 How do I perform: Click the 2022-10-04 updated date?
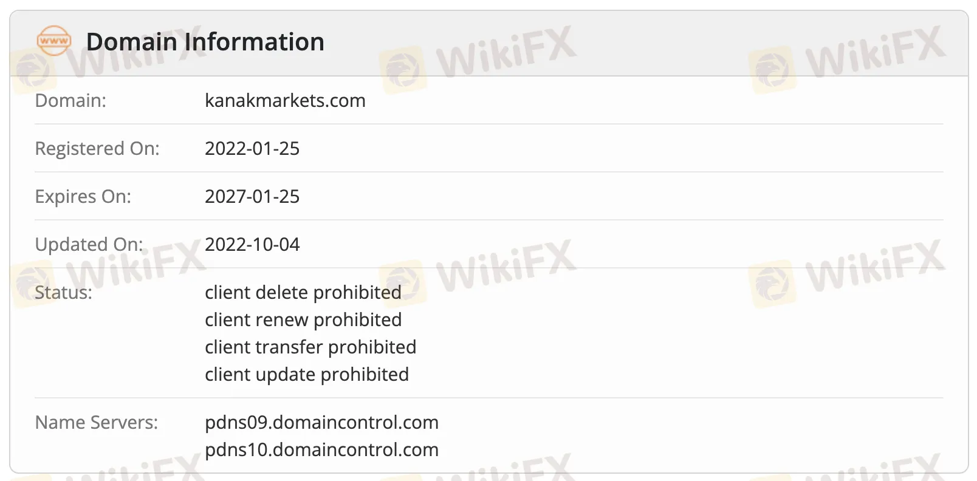[252, 244]
